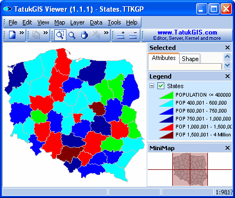Click the remove layer minus icon
Viewport: 235px width, 198px height.
pyautogui.click(x=133, y=35)
